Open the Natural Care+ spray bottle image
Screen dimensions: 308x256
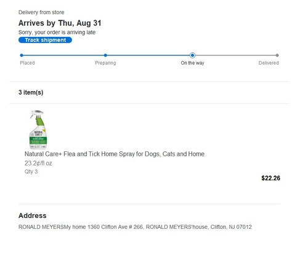click(38, 130)
